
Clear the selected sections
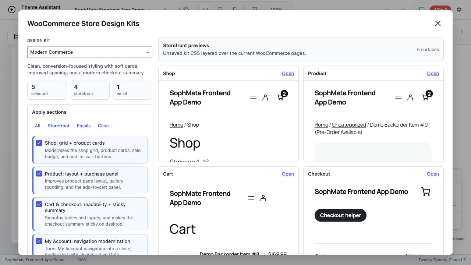coord(103,126)
